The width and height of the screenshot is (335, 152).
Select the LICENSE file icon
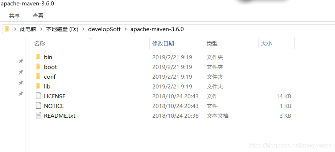pos(38,96)
